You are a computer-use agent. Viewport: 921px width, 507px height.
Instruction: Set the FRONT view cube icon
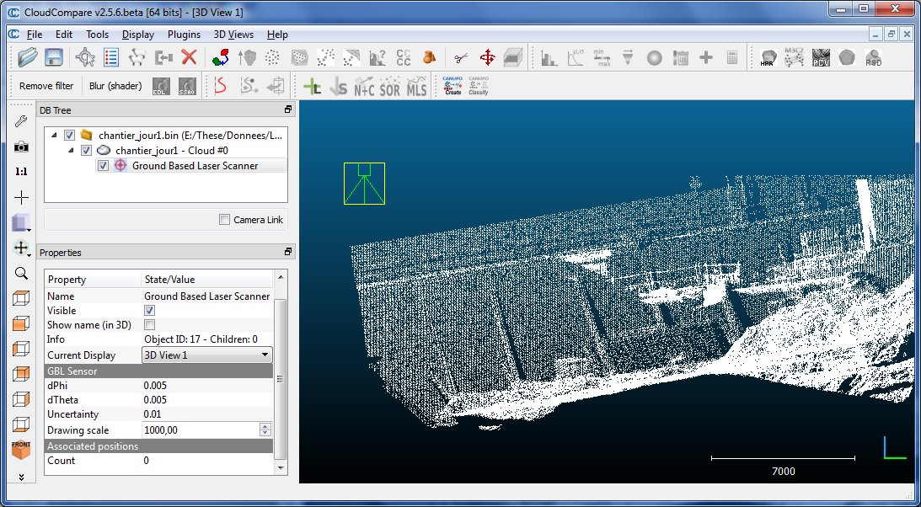point(21,450)
